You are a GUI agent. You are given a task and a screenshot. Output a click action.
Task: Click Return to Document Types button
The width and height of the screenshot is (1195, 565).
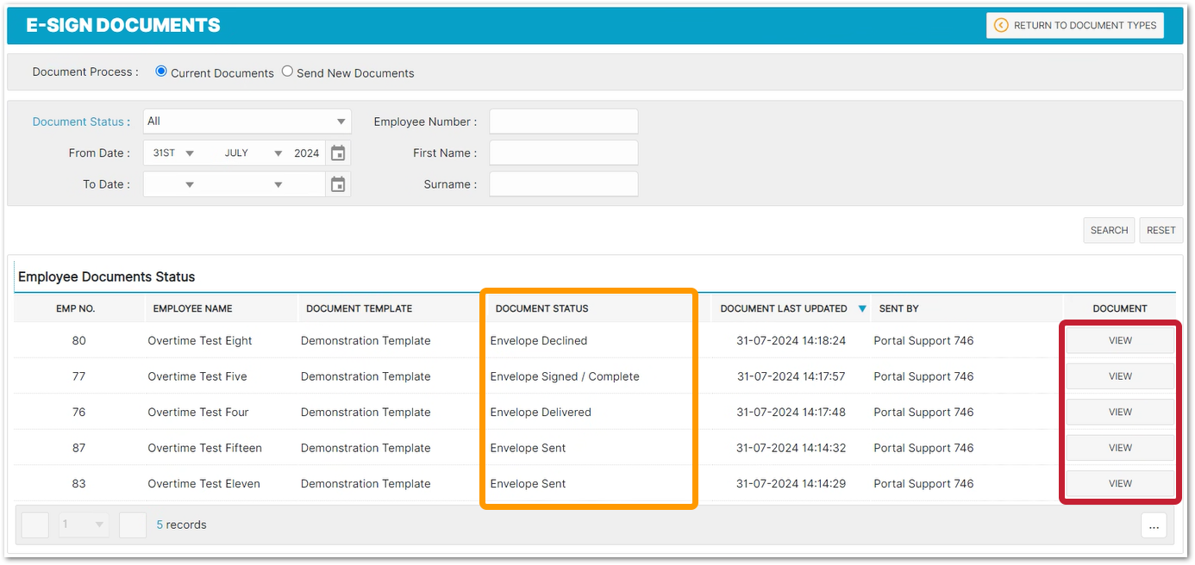point(1074,25)
